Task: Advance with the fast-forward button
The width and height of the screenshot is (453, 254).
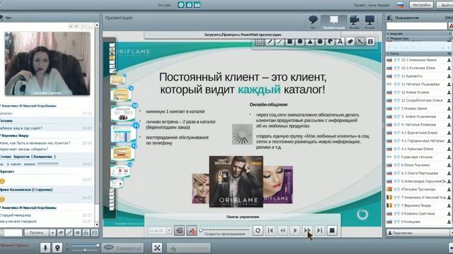Action: 307,231
